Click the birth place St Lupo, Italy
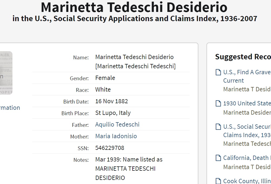The image size is (271, 184). (x=113, y=113)
